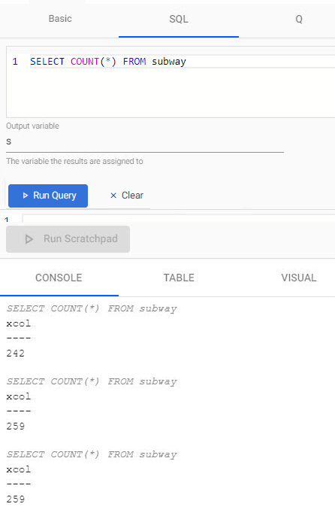335x525 pixels.
Task: Focus the Output variable field
Action: click(x=145, y=142)
